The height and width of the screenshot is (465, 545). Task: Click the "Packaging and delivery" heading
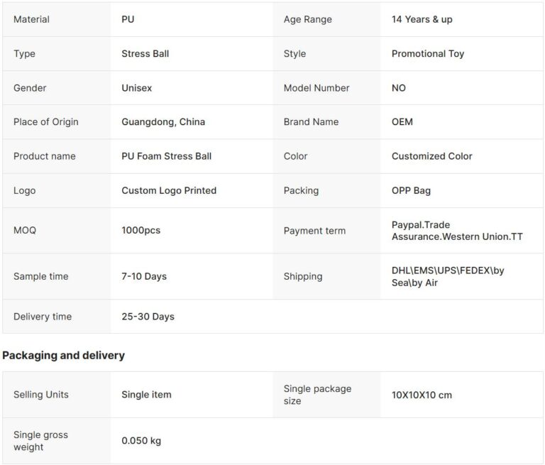(x=63, y=355)
